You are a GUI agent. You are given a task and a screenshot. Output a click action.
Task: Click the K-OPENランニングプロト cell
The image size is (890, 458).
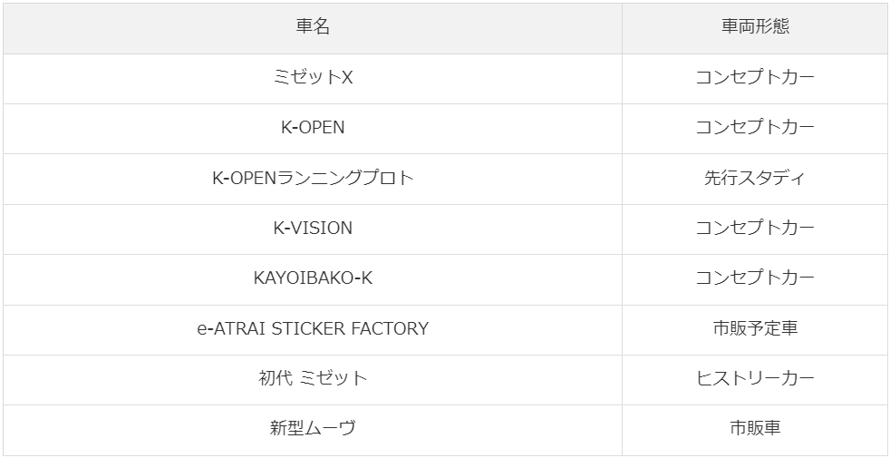pos(312,179)
